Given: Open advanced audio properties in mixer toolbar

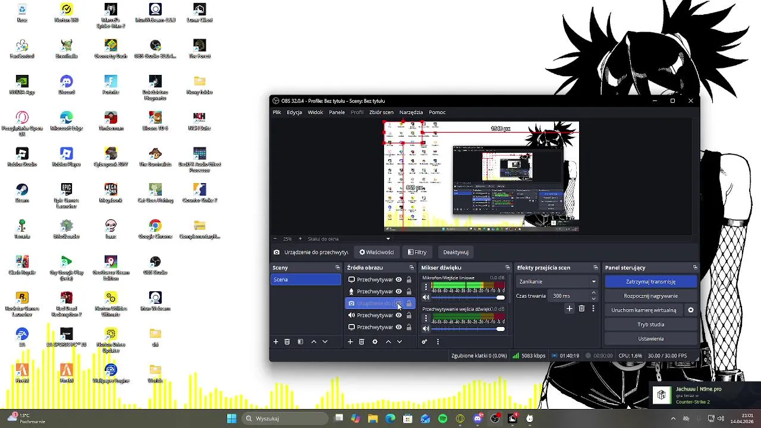Looking at the screenshot, I should (x=424, y=342).
